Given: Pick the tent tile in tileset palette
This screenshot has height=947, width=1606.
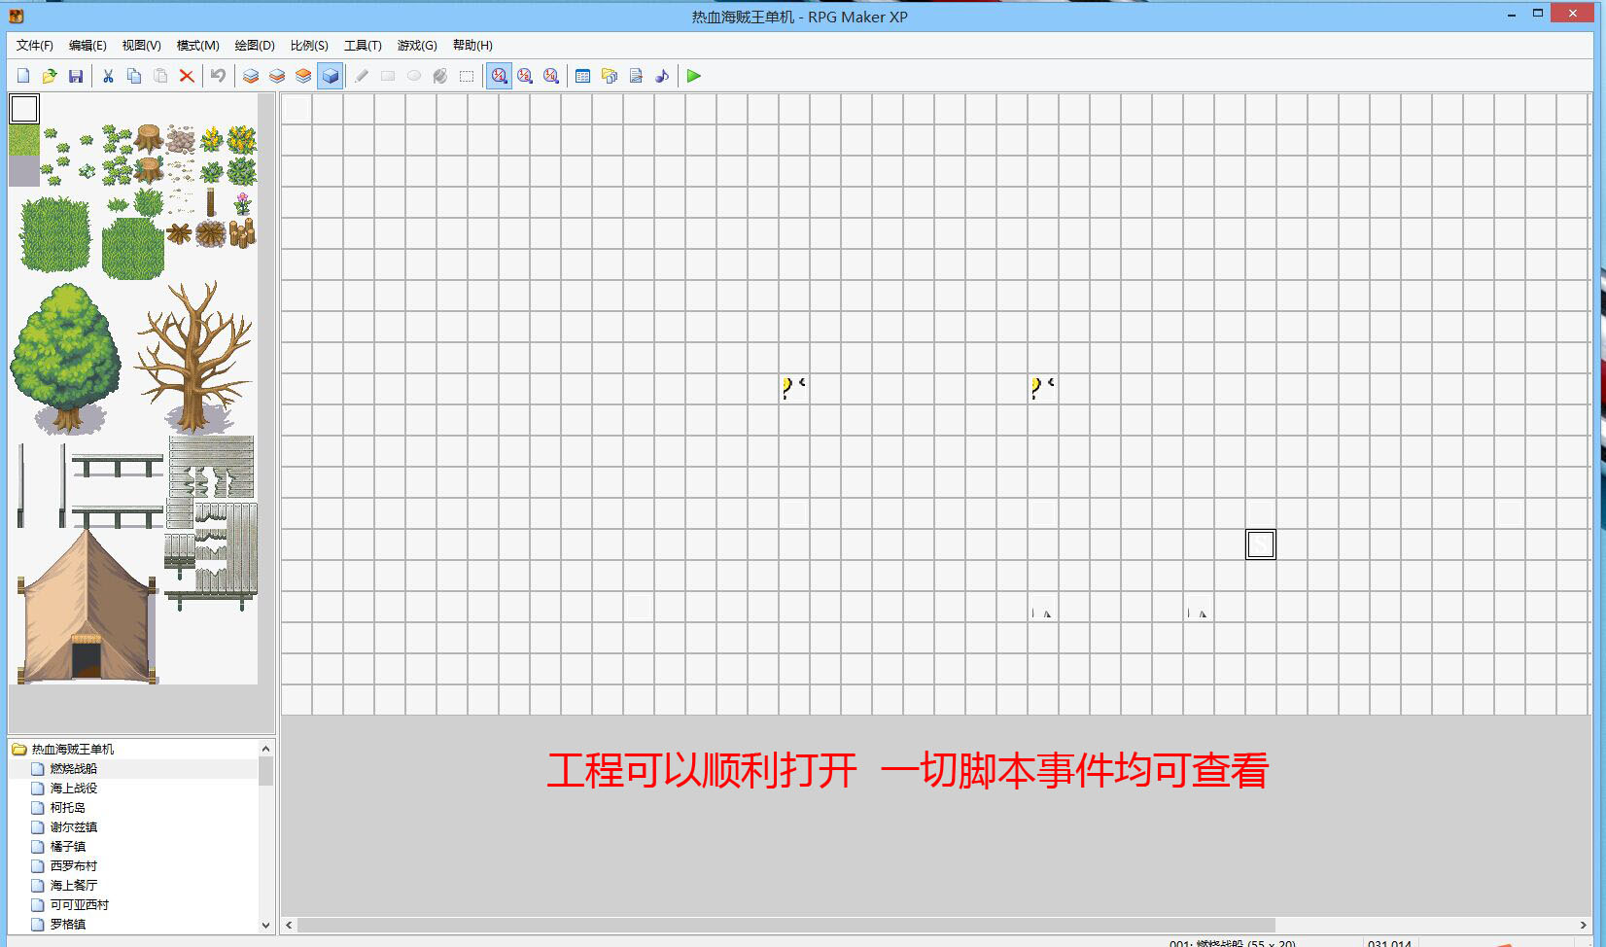Looking at the screenshot, I should (87, 606).
